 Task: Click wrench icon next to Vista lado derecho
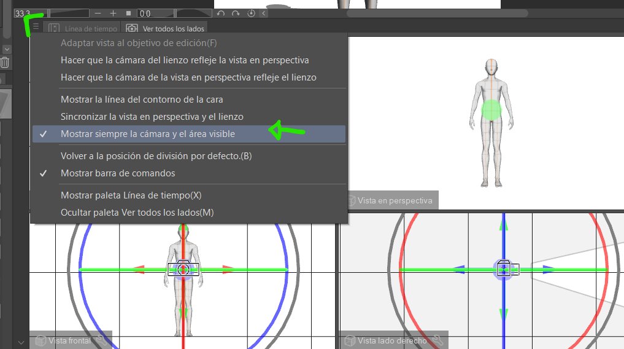(437, 340)
